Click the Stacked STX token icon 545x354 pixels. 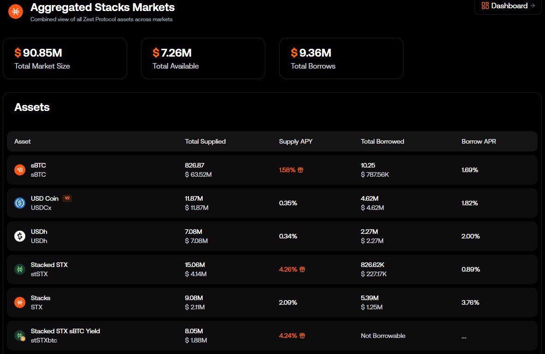20,269
